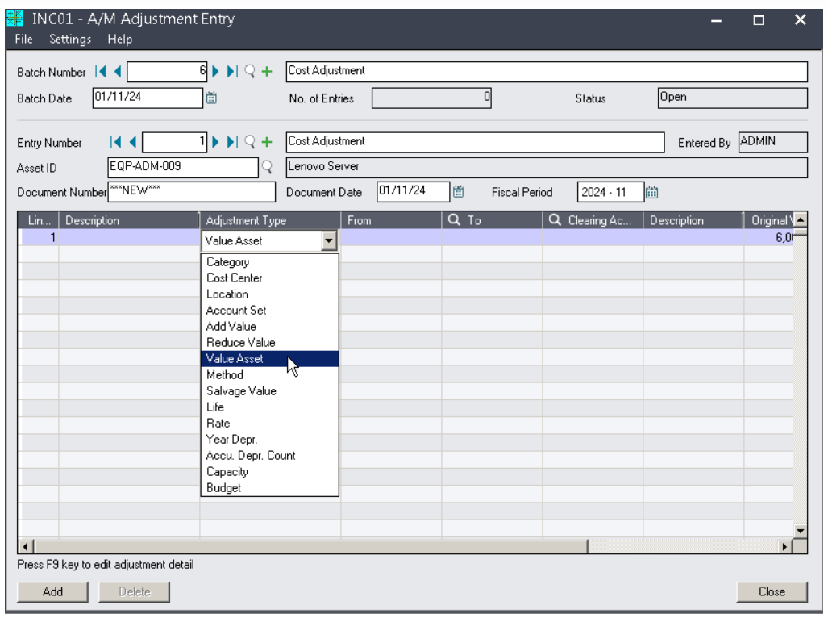
Task: Collapse the Adjustment Type dropdown arrow
Action: tap(328, 240)
